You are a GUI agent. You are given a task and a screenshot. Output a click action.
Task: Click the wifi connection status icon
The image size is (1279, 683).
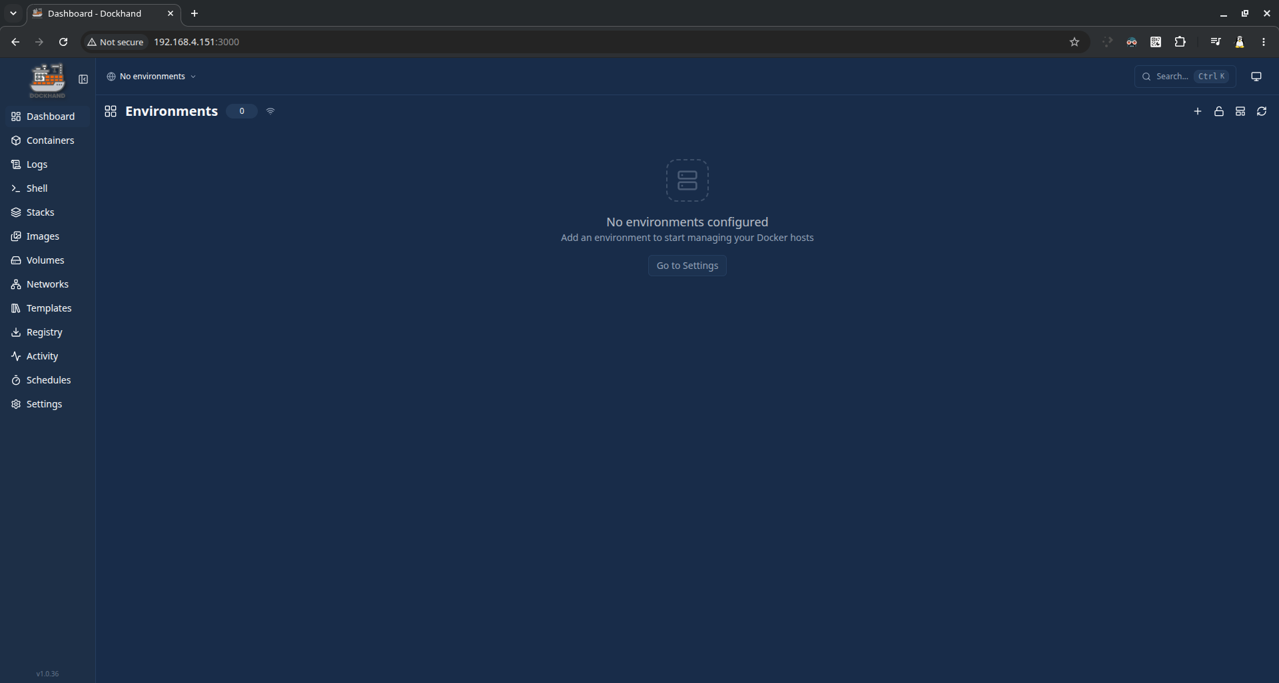pos(270,111)
